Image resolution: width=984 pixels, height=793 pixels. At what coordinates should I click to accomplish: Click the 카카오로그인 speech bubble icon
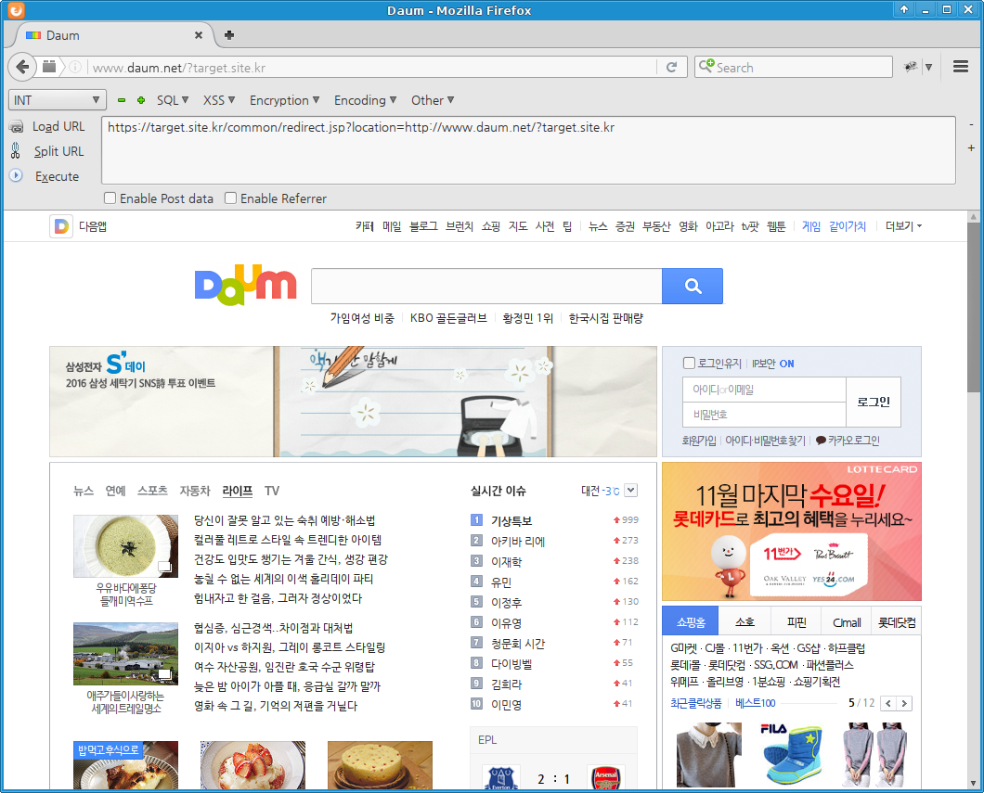(x=821, y=440)
